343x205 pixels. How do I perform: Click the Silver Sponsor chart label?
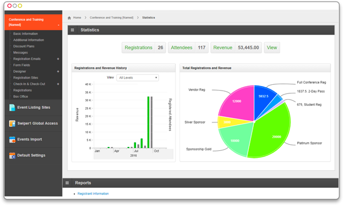click(195, 122)
